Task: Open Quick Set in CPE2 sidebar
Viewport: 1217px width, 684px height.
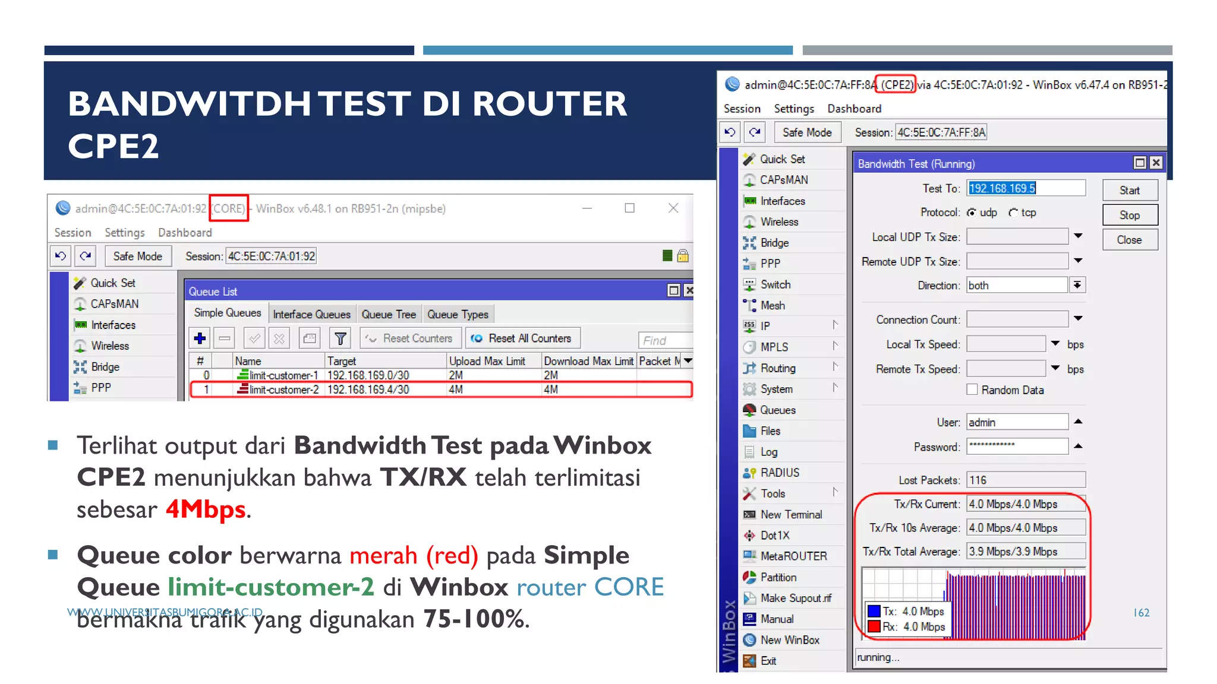Action: point(782,159)
